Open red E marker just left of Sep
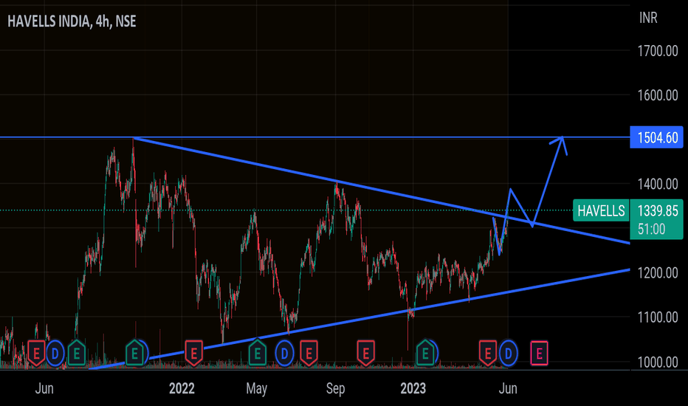Viewport: 688px width, 406px height. coord(309,353)
